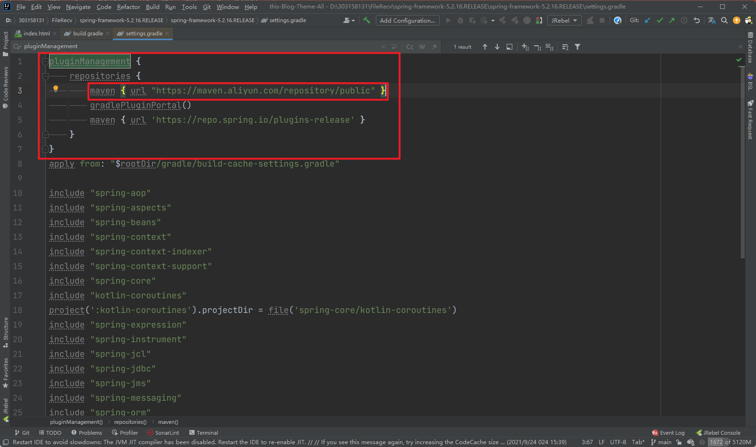Click the Search Everywhere magnifier icon
756x447 pixels.
tap(724, 20)
